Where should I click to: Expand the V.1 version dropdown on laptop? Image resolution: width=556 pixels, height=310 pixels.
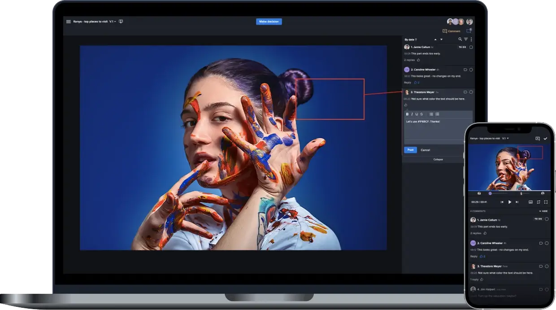[113, 22]
